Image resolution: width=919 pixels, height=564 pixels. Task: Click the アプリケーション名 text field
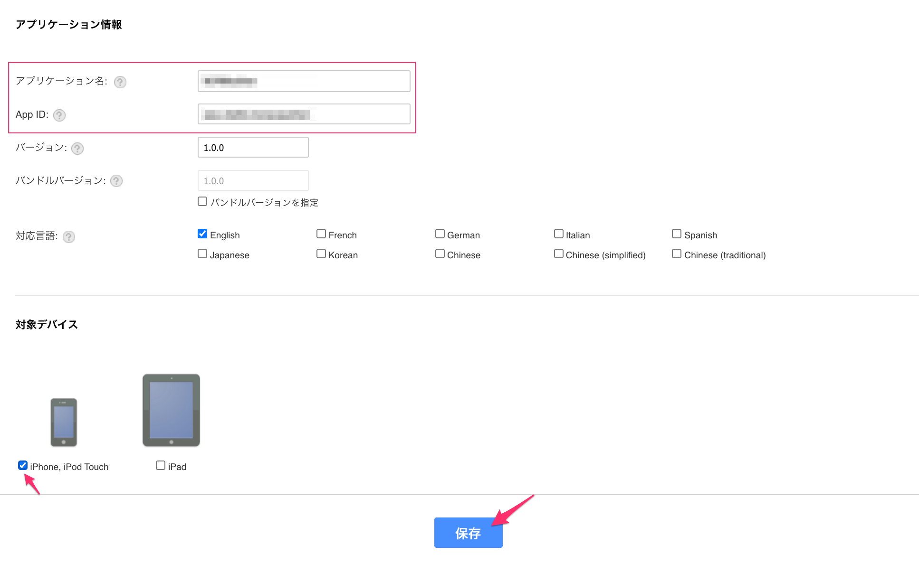point(304,81)
